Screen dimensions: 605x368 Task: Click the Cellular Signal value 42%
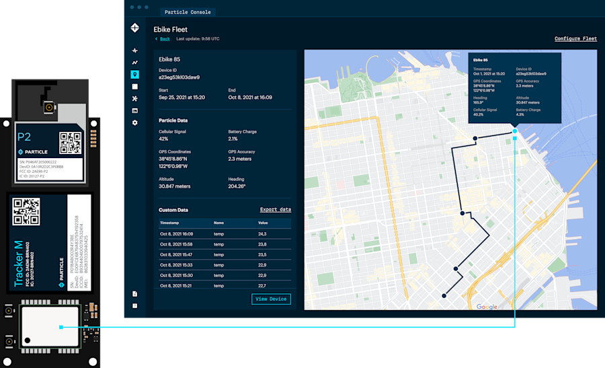[x=163, y=139]
